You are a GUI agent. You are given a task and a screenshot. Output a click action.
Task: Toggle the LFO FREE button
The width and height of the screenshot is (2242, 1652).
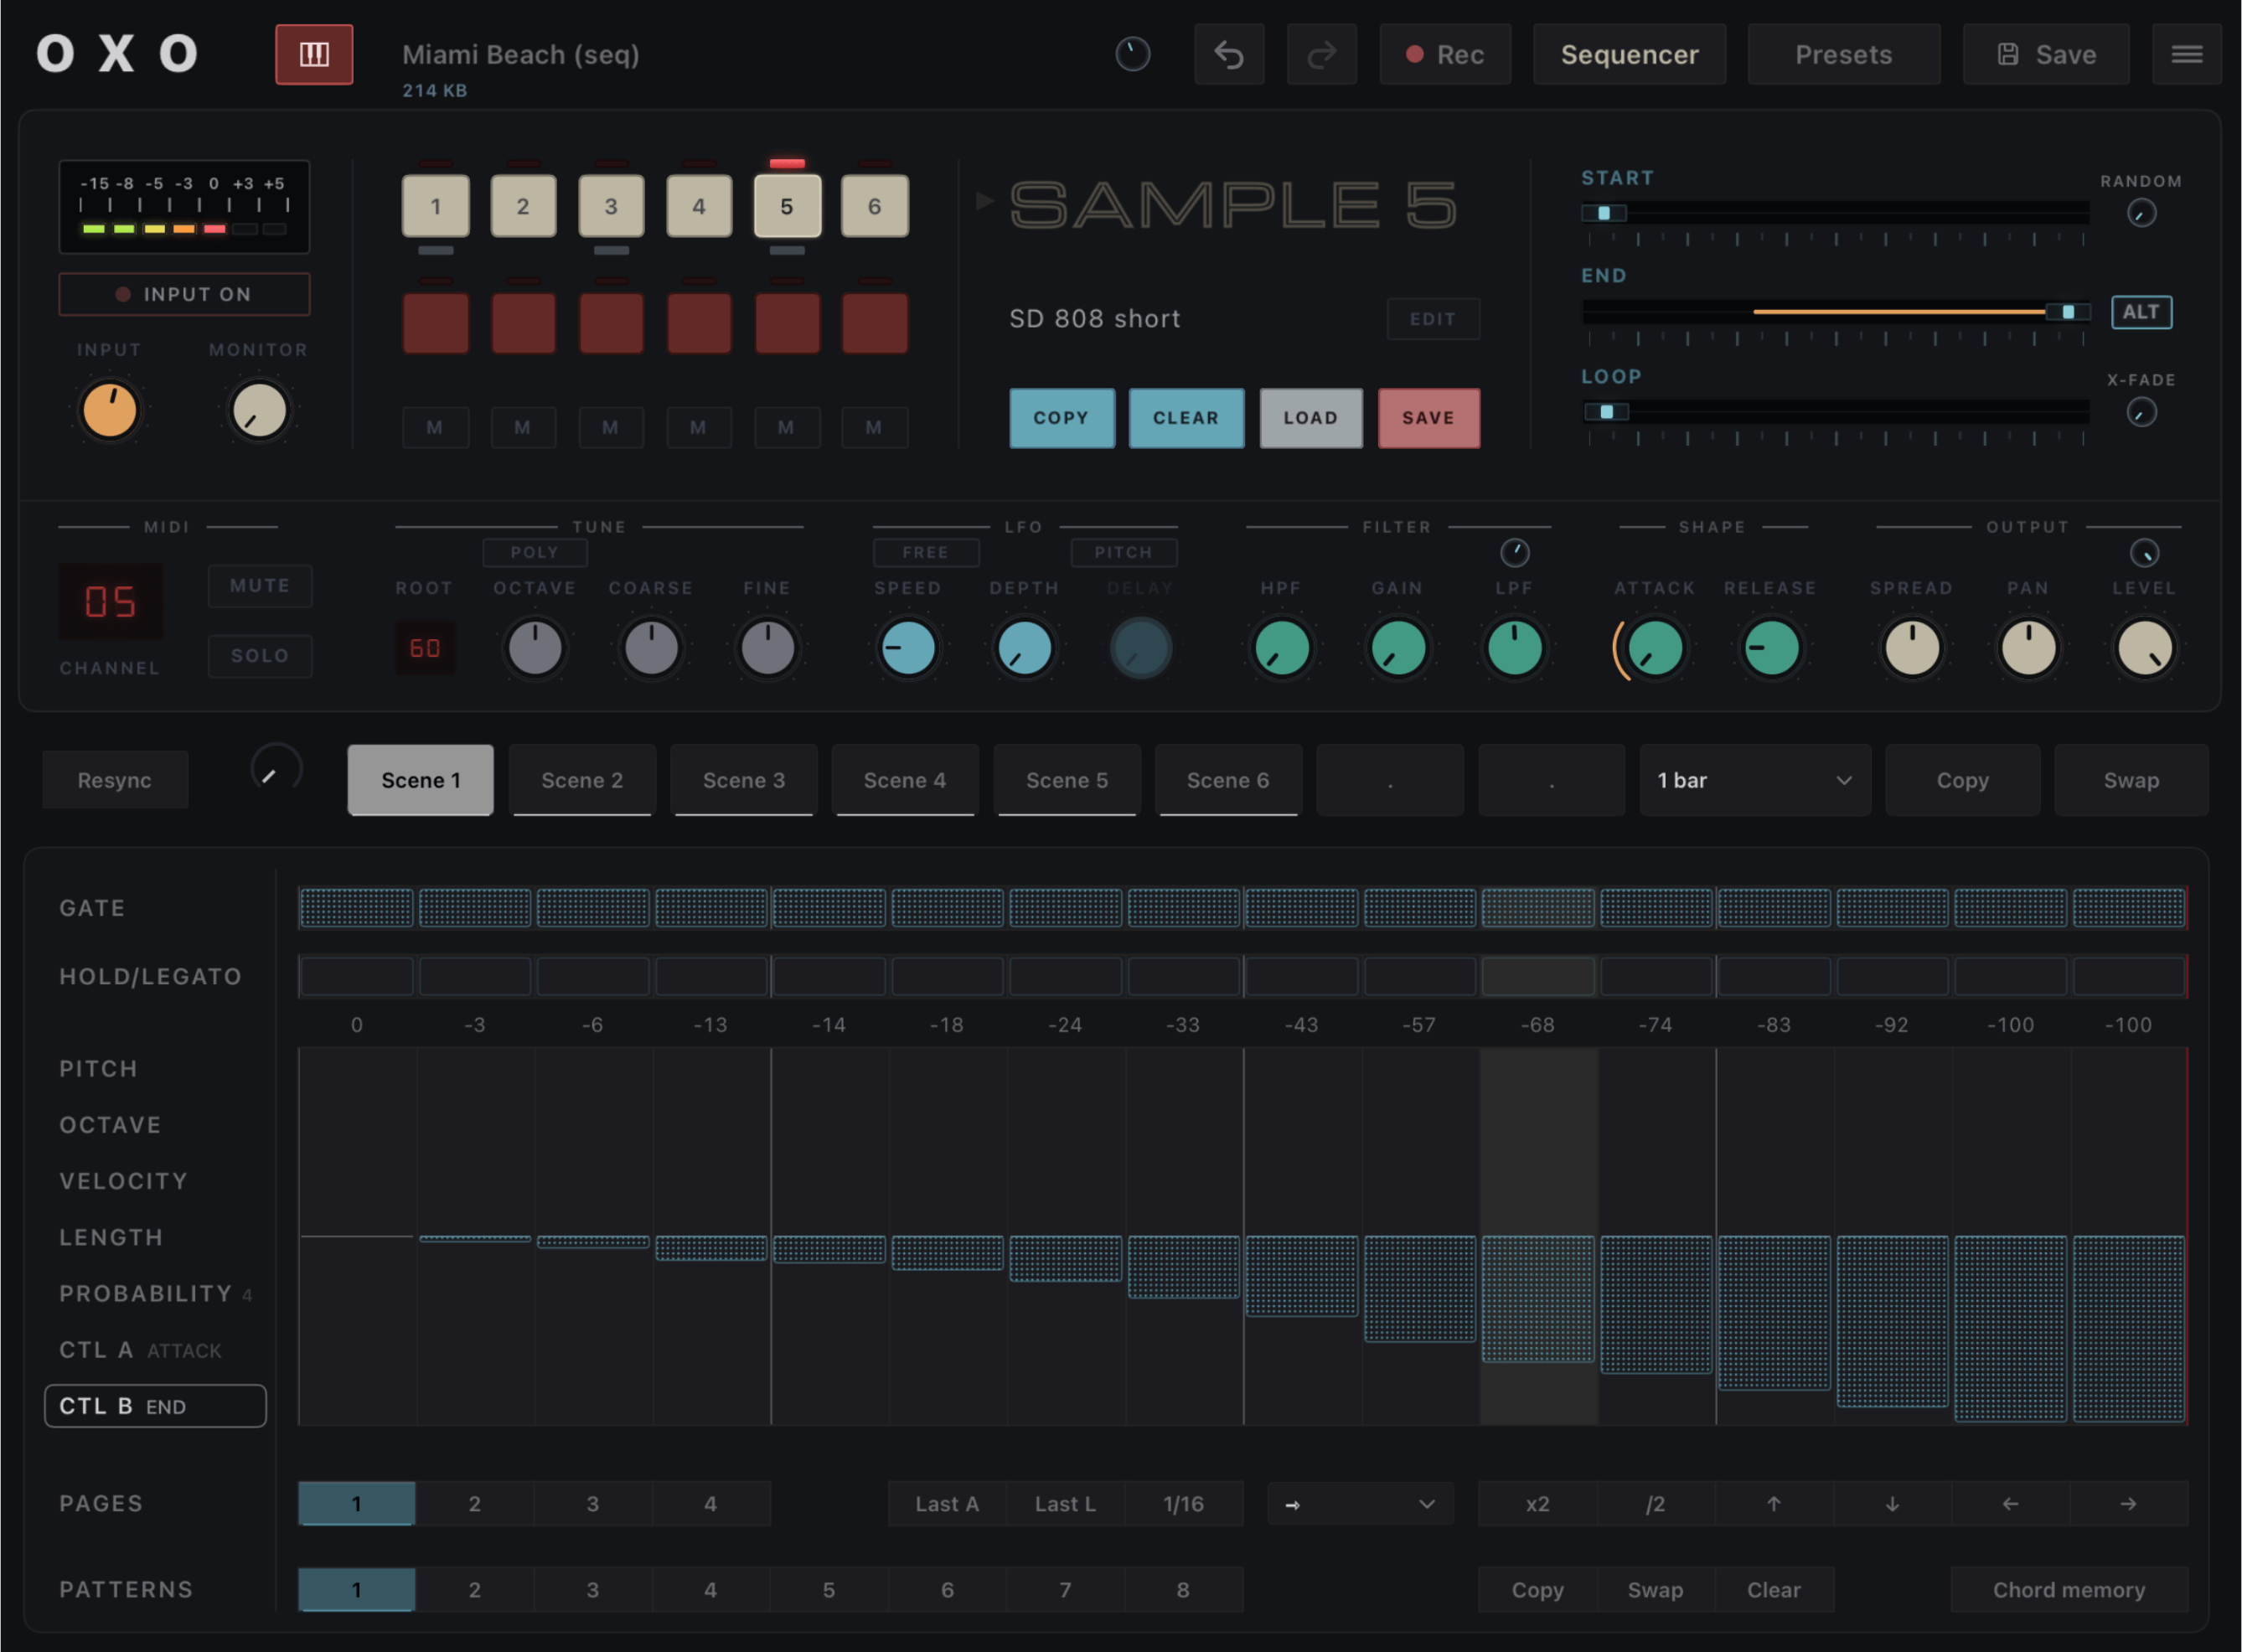coord(925,552)
